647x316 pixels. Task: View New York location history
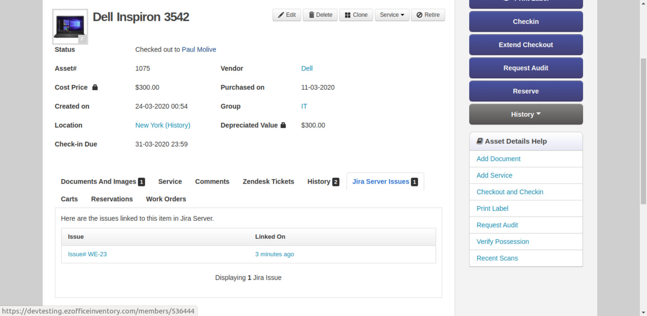click(x=162, y=125)
